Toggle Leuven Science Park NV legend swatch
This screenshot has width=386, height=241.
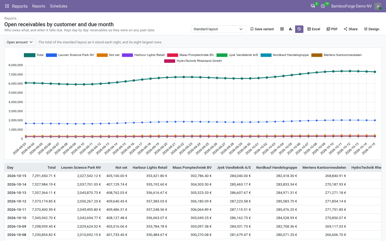51,55
